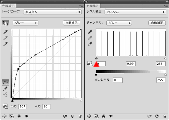Reset Levels adjustment to defaults
Viewport: 169px width, 120px height.
click(157, 116)
